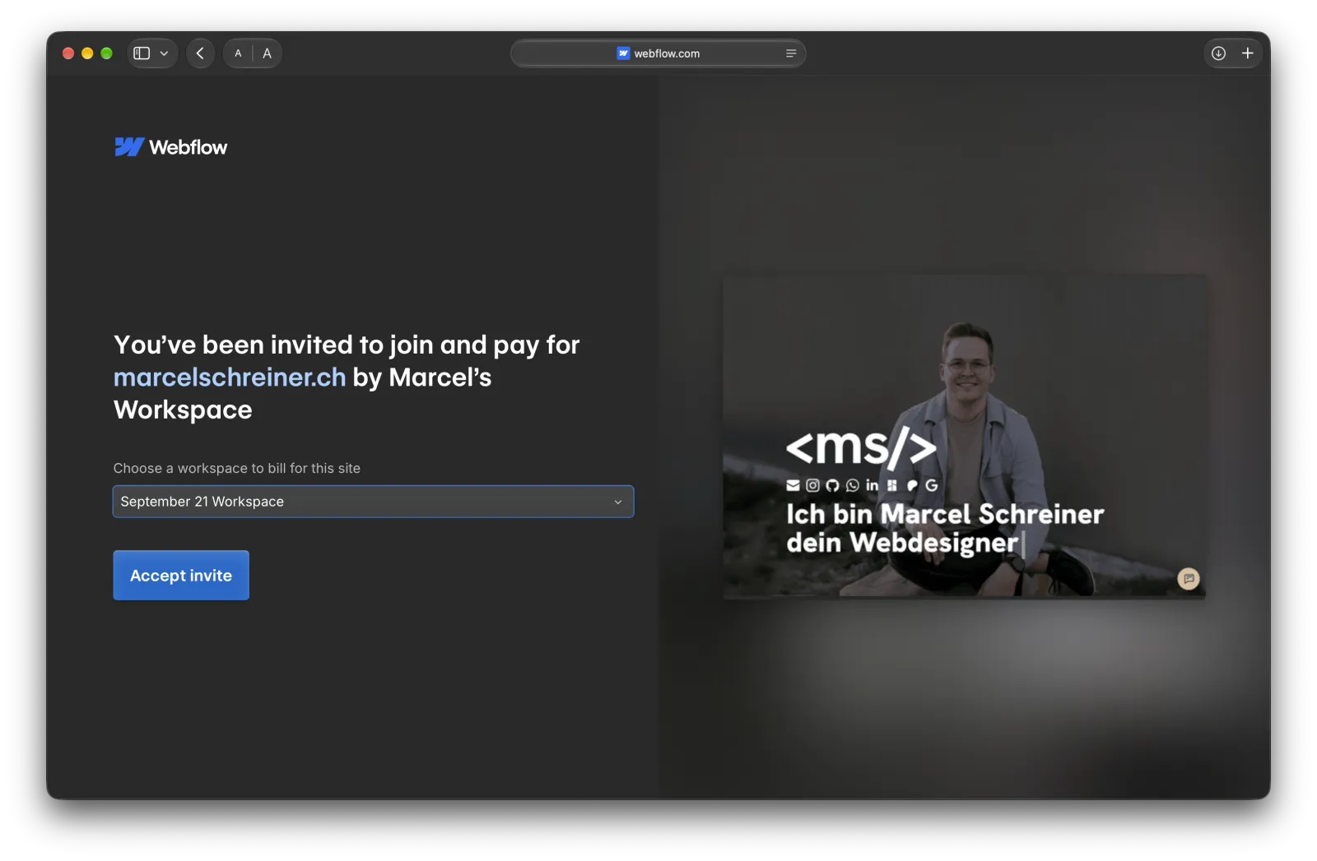Click the Google G icon in preview

pos(932,485)
